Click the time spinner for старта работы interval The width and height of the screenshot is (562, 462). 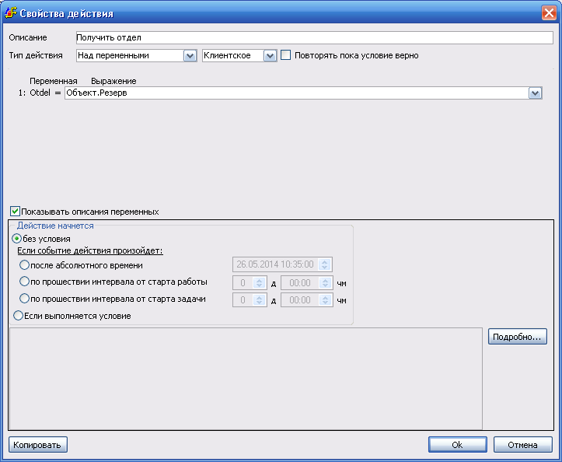[x=325, y=283]
